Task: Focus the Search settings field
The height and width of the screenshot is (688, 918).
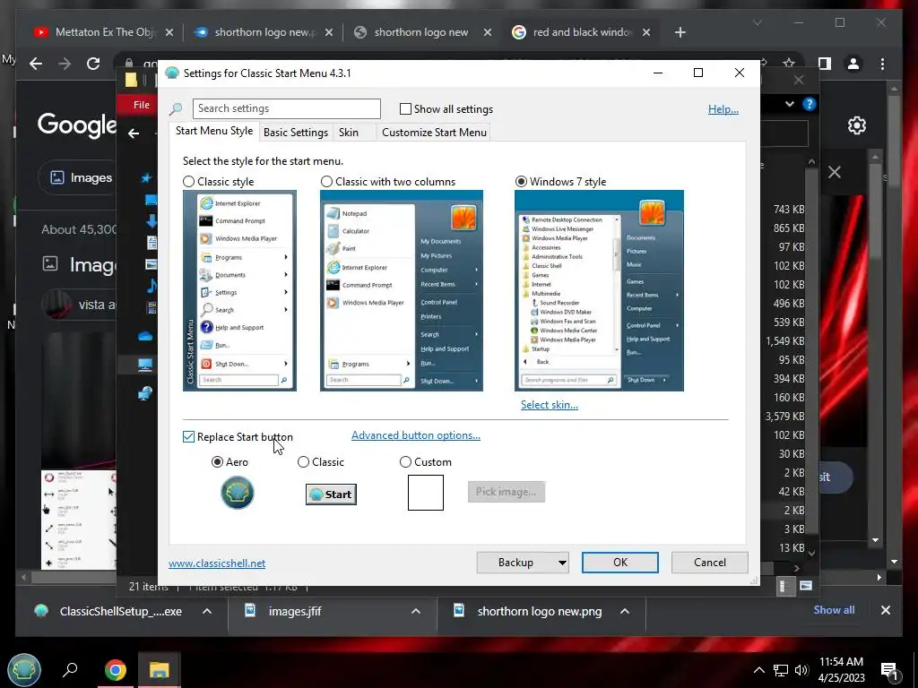Action: [286, 108]
